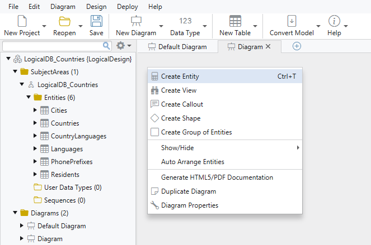Select Create Entity in context menu
371x245 pixels.
(x=225, y=76)
